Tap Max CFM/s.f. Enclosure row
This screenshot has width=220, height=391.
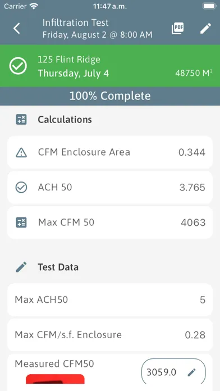(x=110, y=335)
